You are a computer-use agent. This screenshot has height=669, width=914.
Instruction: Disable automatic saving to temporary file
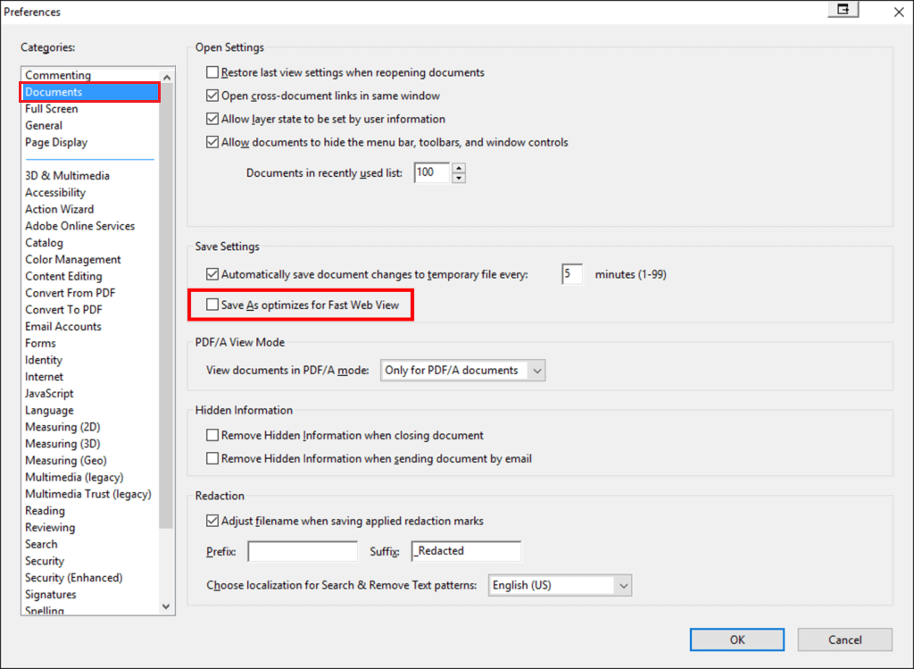click(212, 274)
